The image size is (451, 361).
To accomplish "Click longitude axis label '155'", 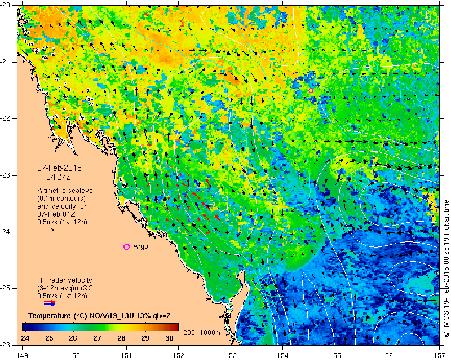I will point(335,355).
